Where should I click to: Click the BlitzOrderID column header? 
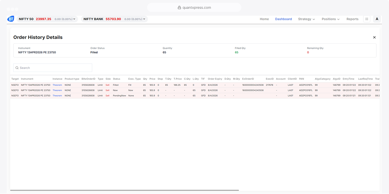coord(88,79)
